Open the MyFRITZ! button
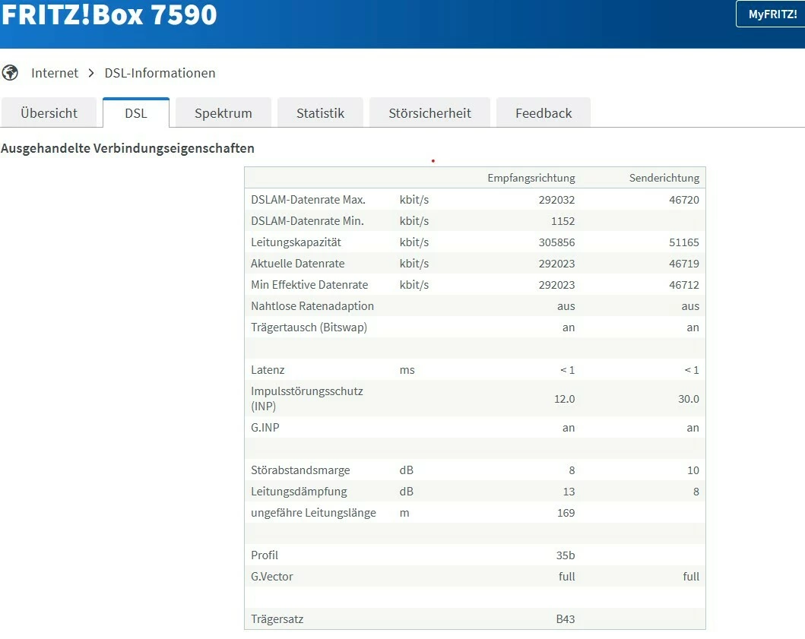This screenshot has width=805, height=639. pos(772,14)
